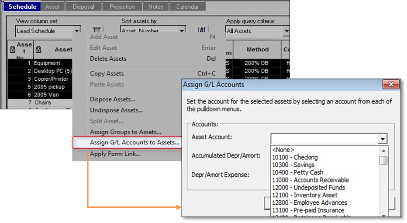This screenshot has width=407, height=223.
Task: Select 12000 - Undeposited Funds account
Action: 325,188
